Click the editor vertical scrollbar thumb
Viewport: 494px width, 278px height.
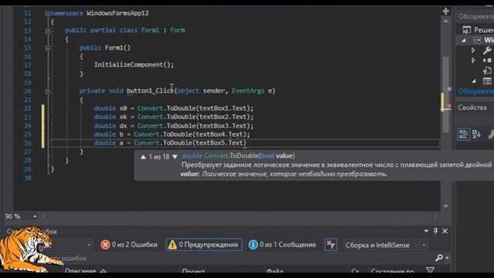(x=445, y=94)
